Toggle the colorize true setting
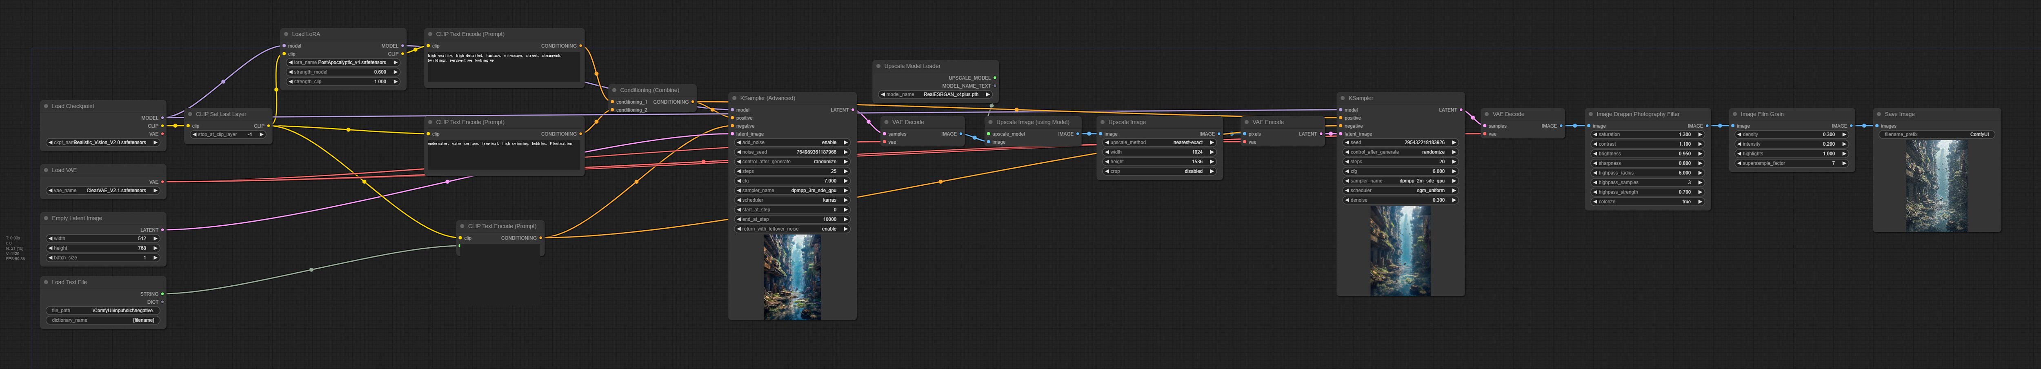2041x369 pixels. tap(1647, 202)
